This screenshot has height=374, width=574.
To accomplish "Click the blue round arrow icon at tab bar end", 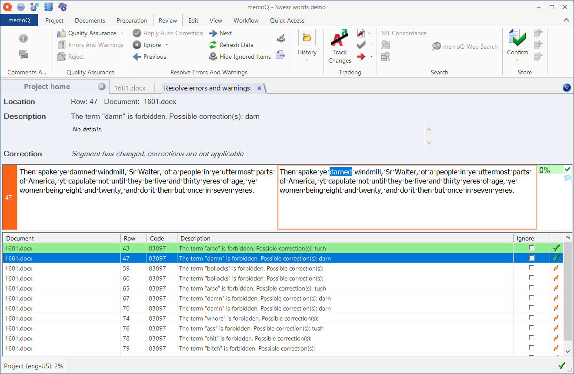I will coord(567,88).
